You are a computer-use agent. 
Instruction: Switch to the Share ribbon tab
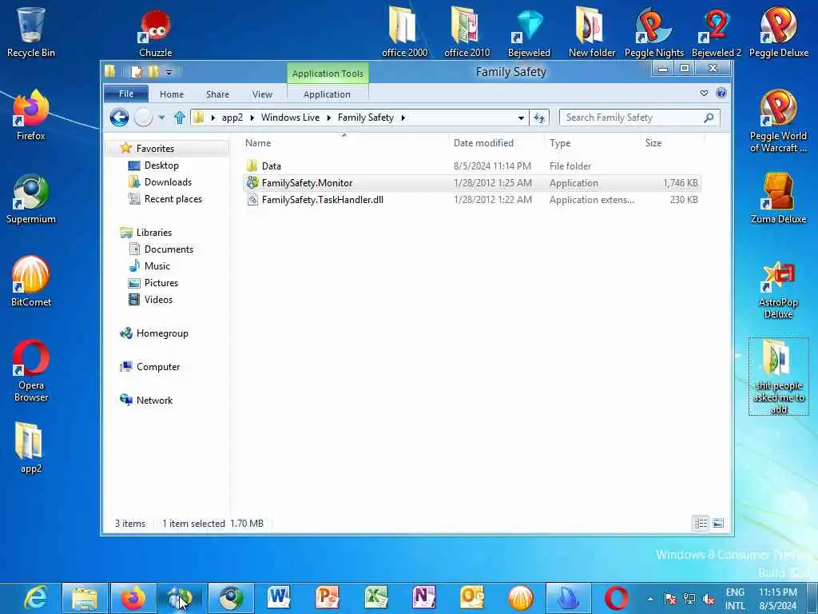pyautogui.click(x=217, y=94)
